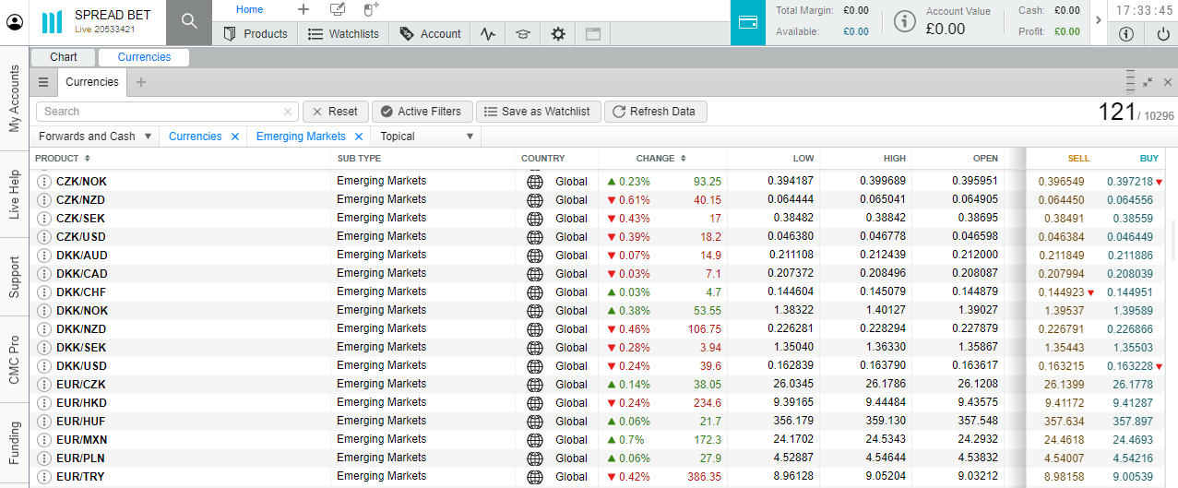Screen dimensions: 1178x488
Task: Remove the Emerging Markets filter chip
Action: pyautogui.click(x=360, y=137)
